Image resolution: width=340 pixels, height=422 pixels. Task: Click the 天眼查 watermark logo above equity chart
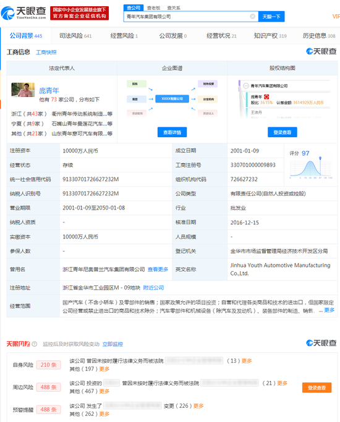[321, 51]
